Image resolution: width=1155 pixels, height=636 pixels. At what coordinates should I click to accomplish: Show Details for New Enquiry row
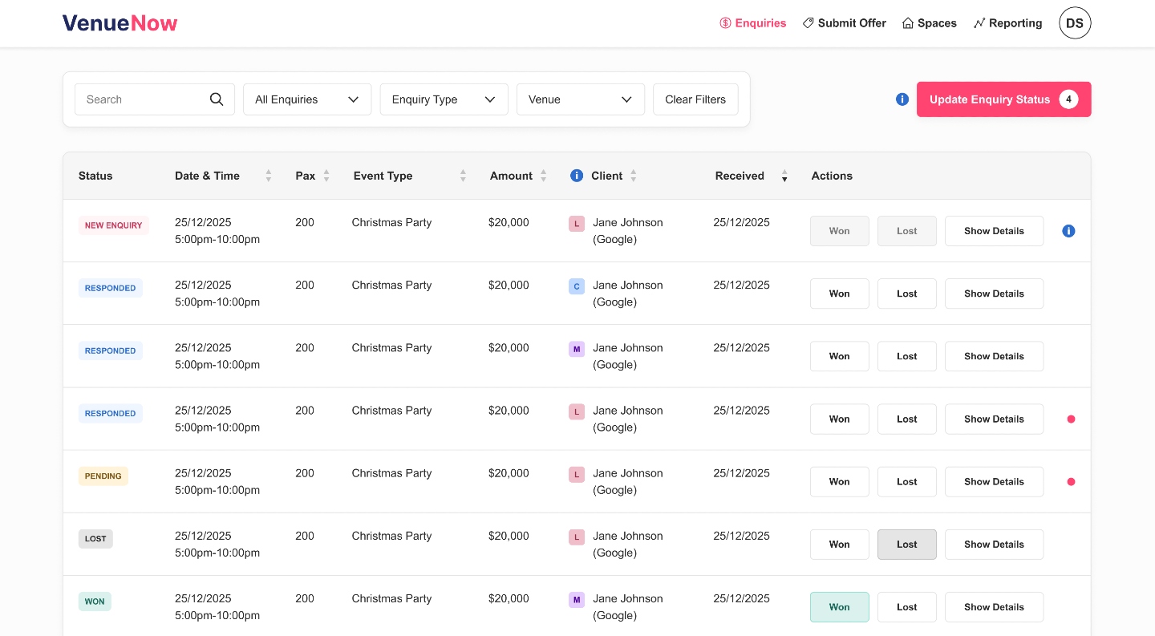click(995, 231)
